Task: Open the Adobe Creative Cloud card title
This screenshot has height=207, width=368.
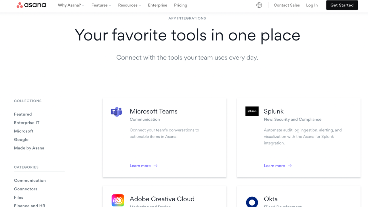Action: click(x=162, y=199)
